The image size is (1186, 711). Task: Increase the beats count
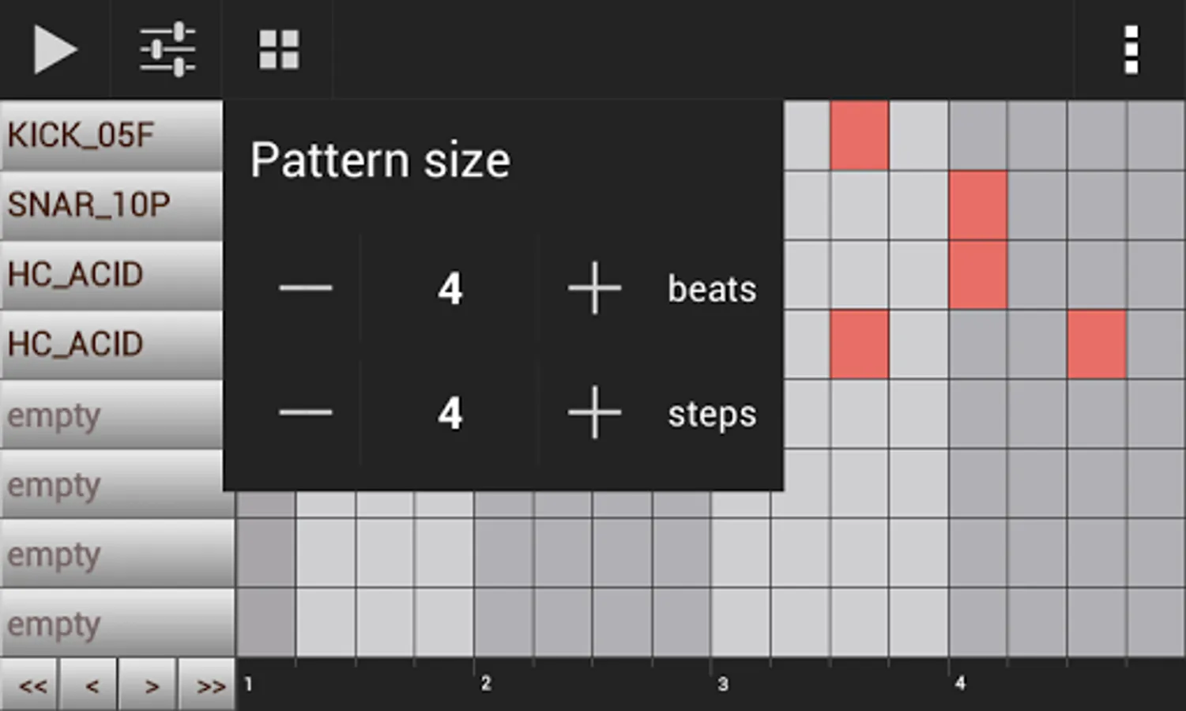click(594, 288)
